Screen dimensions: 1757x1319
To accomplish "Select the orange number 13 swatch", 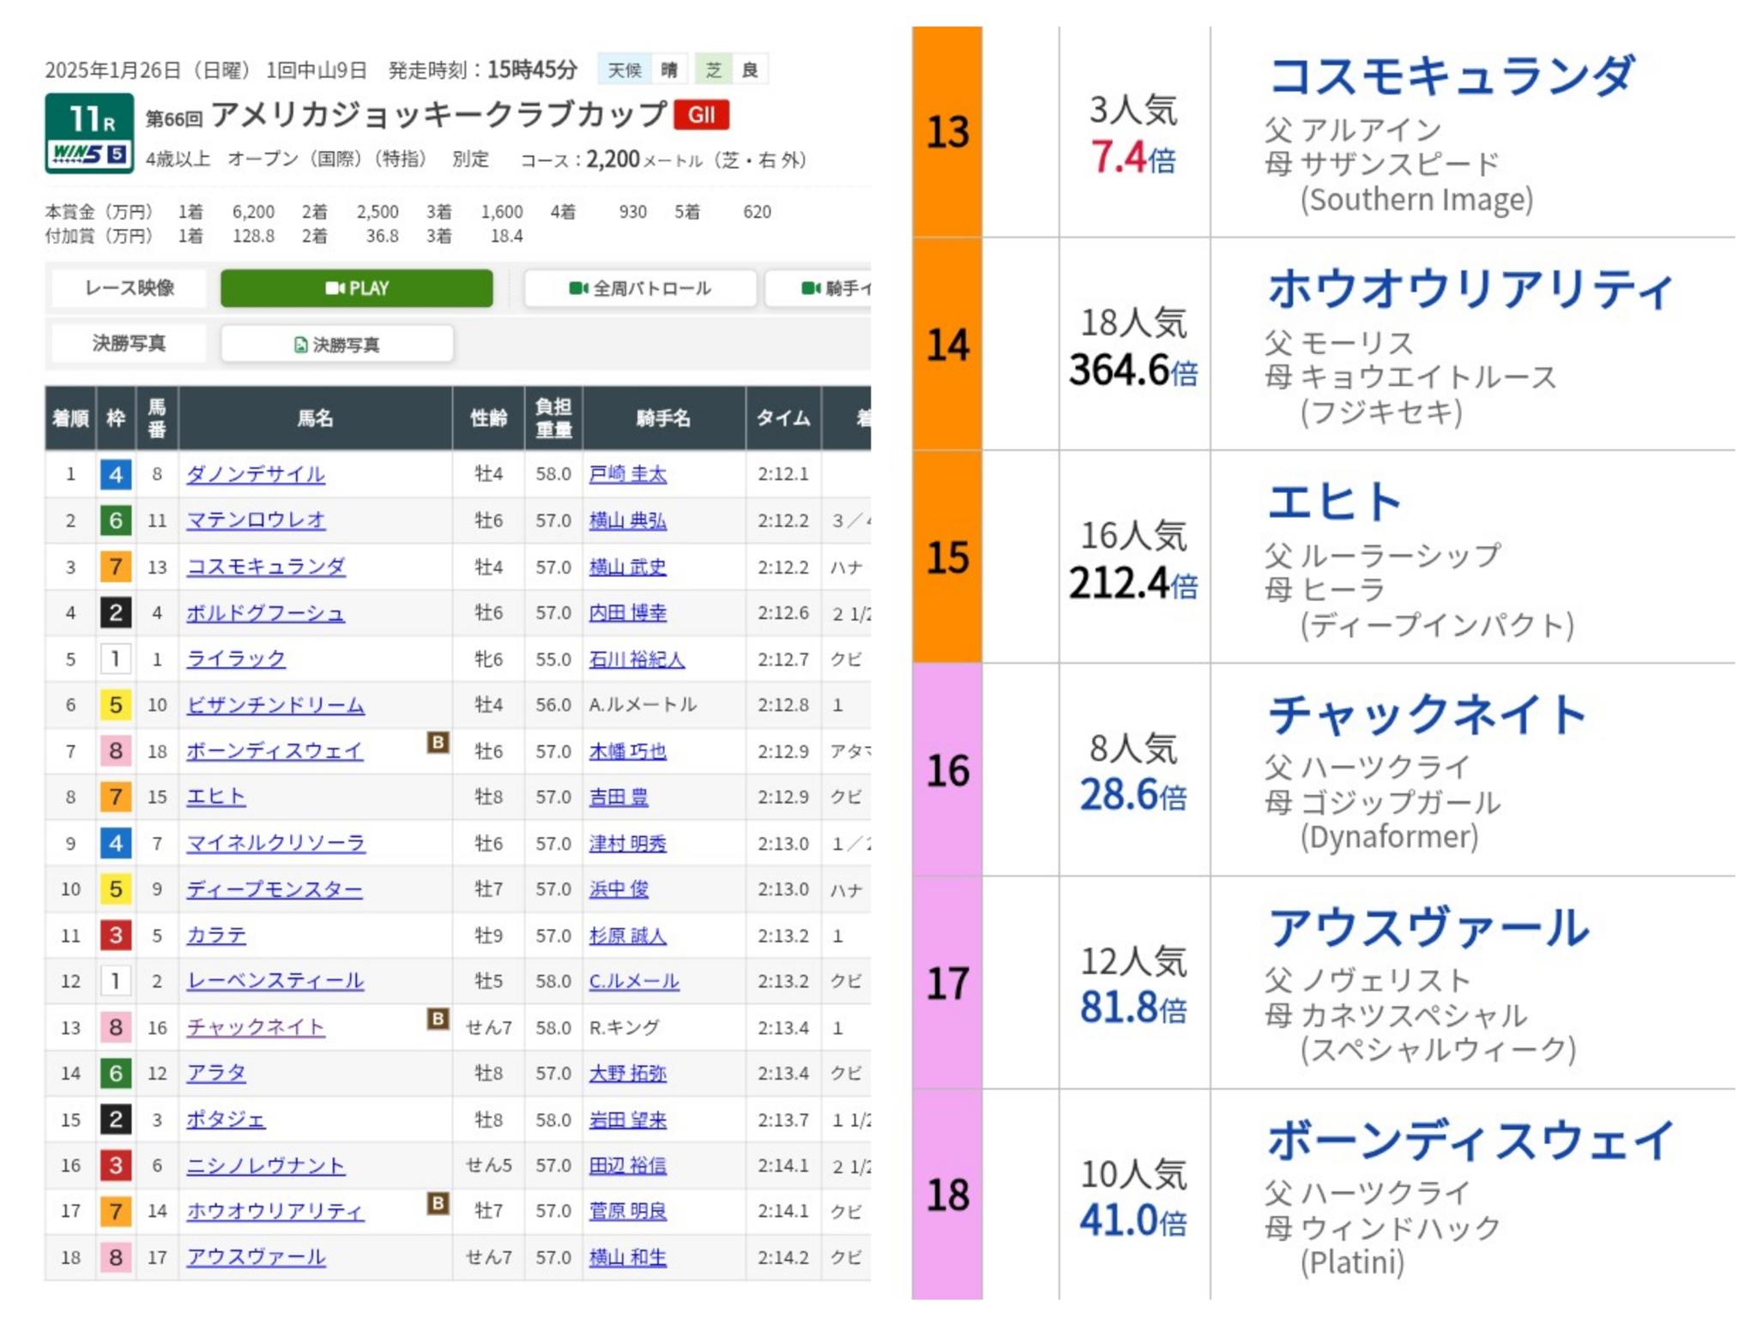I will [x=947, y=132].
